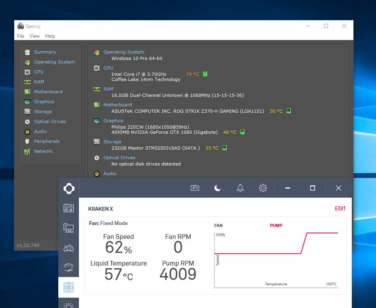
Task: Open the Games controller icon in CAM sidebar
Action: pyautogui.click(x=69, y=248)
